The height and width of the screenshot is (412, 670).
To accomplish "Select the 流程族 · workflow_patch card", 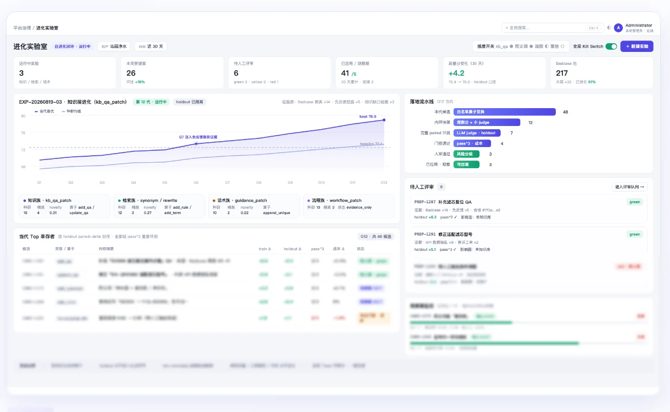I will click(x=349, y=206).
